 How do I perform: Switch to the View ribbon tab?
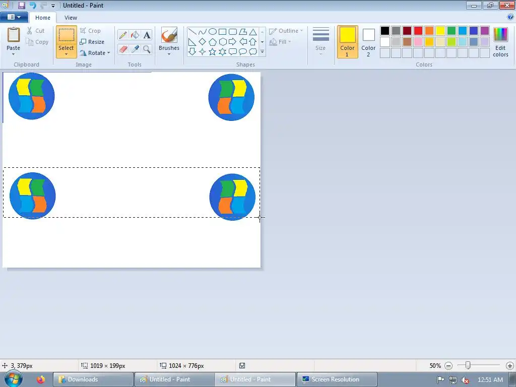tap(71, 18)
